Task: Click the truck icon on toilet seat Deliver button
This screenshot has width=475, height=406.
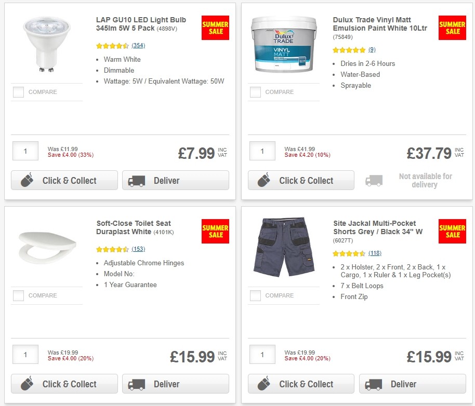Action: tap(136, 384)
